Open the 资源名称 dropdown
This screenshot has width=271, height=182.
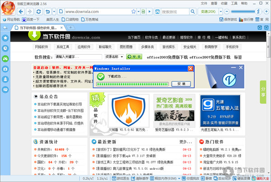(114, 57)
